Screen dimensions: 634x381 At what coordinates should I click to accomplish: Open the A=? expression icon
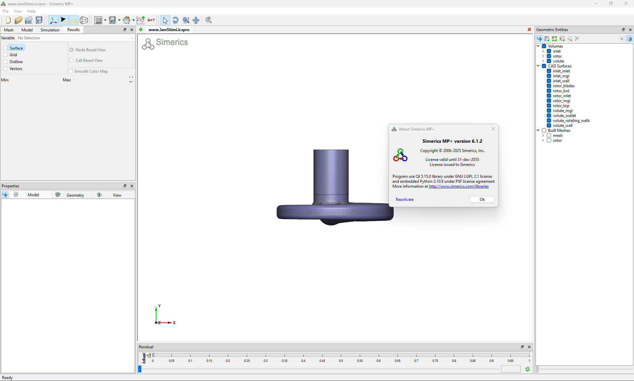(151, 20)
